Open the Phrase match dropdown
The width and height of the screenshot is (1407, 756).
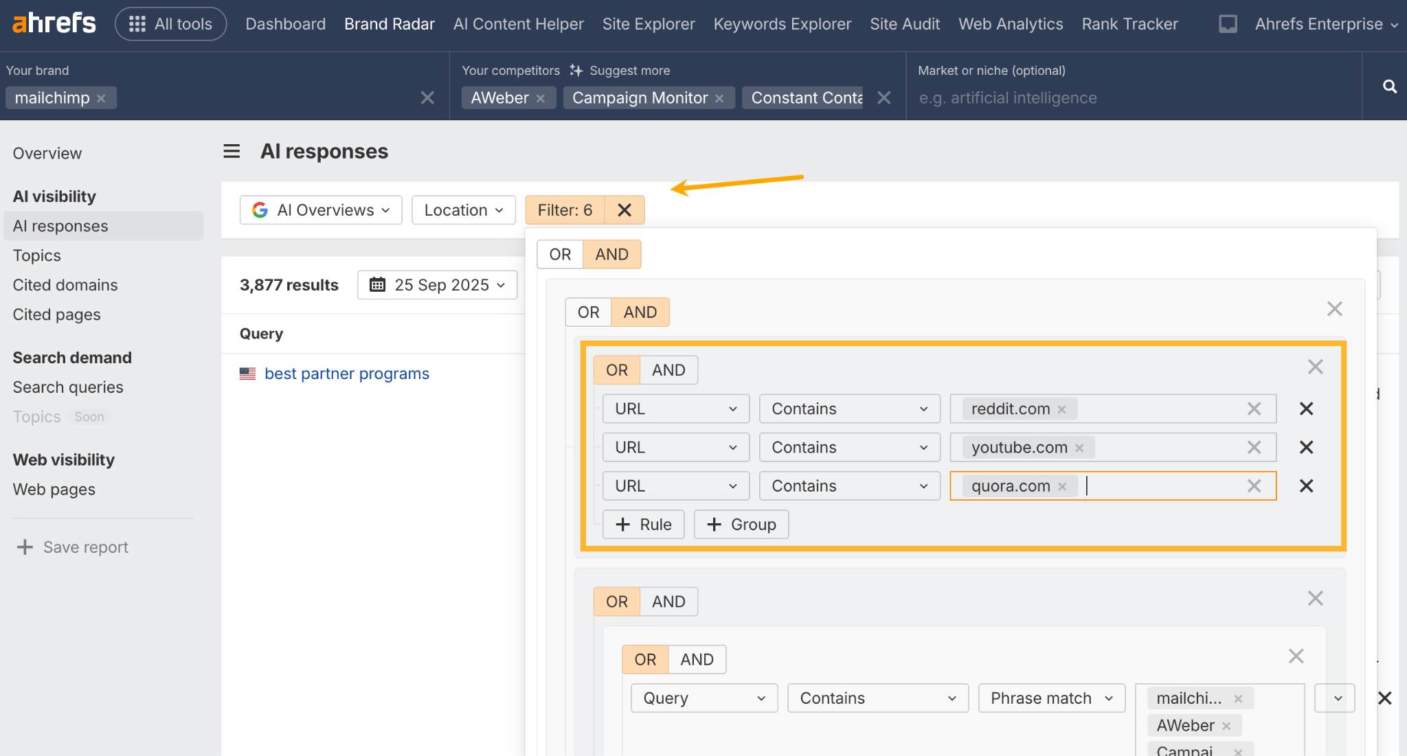(1050, 698)
